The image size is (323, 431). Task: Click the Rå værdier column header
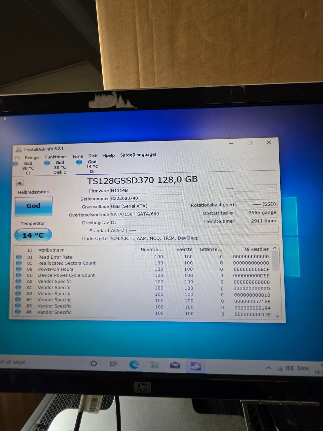(256, 249)
